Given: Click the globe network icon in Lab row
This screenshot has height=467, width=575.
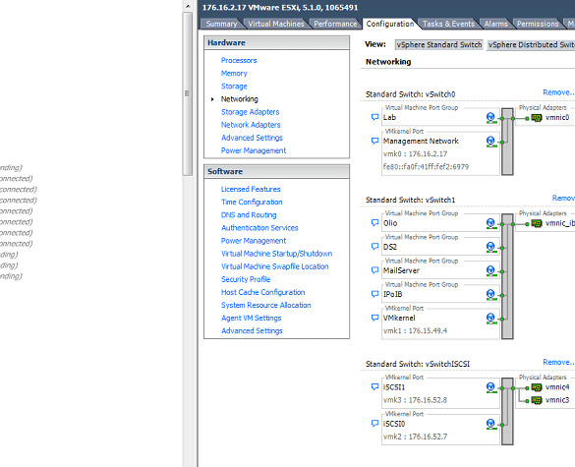Looking at the screenshot, I should point(491,118).
